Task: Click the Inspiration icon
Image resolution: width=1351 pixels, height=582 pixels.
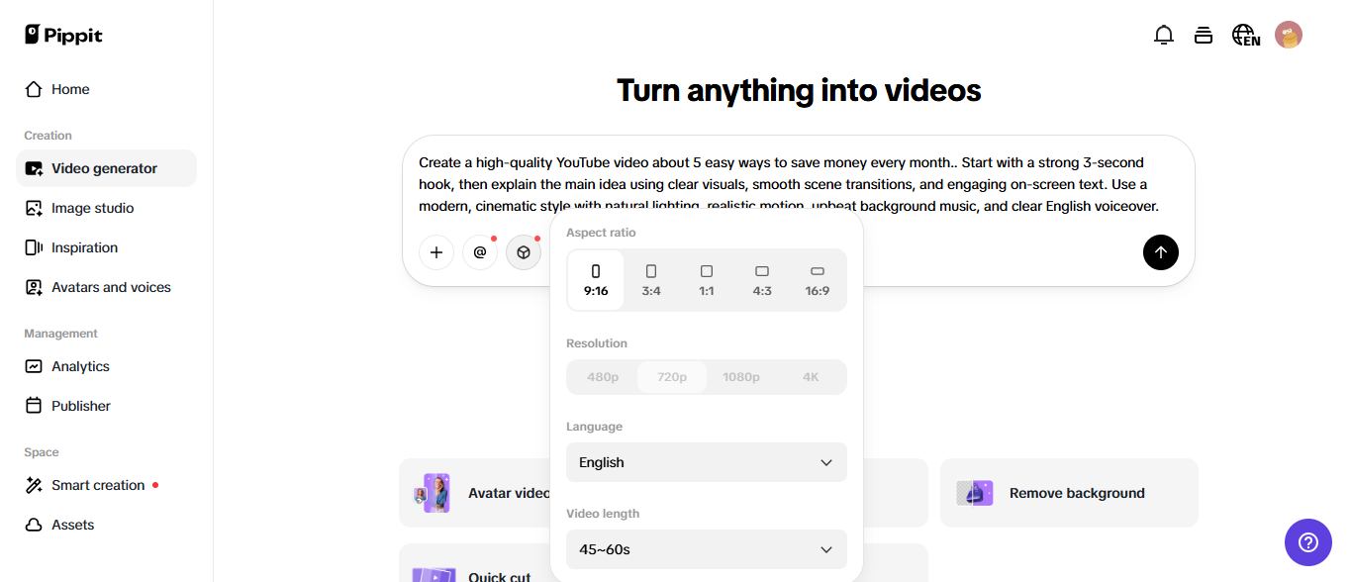Action: 34,247
